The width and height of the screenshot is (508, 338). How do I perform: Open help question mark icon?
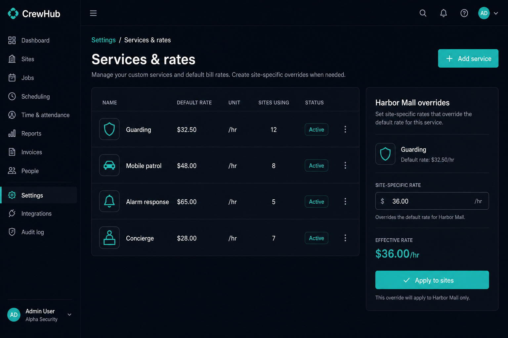click(x=464, y=13)
